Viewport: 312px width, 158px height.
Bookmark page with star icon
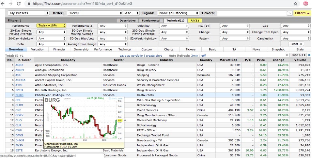click(295, 4)
